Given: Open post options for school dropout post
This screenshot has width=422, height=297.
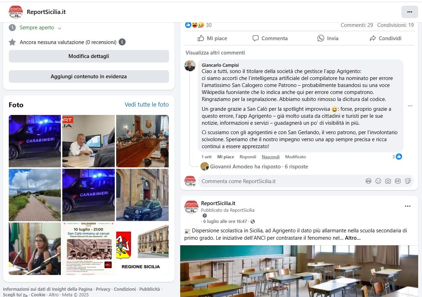Looking at the screenshot, I should tap(408, 206).
